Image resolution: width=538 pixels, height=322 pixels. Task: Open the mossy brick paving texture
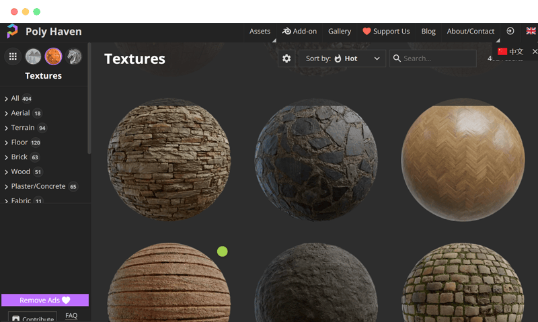tap(463, 282)
